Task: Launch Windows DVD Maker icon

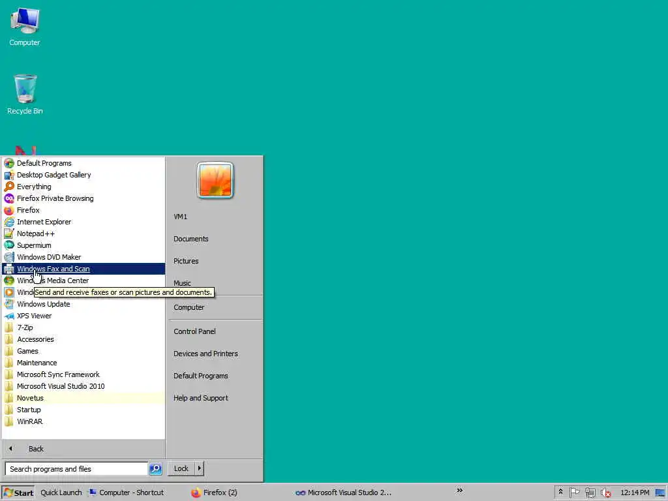Action: (9, 257)
